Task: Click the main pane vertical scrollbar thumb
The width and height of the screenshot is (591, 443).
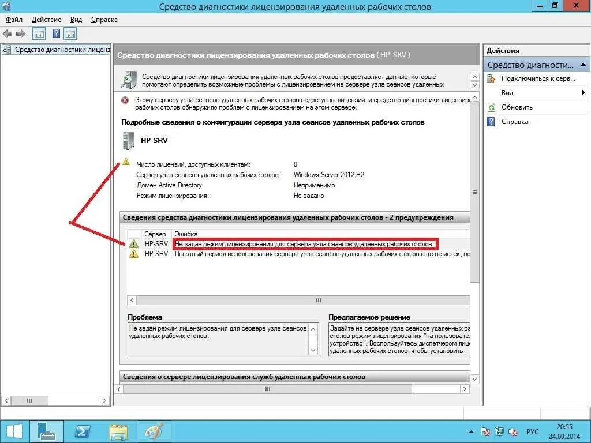Action: 475,192
